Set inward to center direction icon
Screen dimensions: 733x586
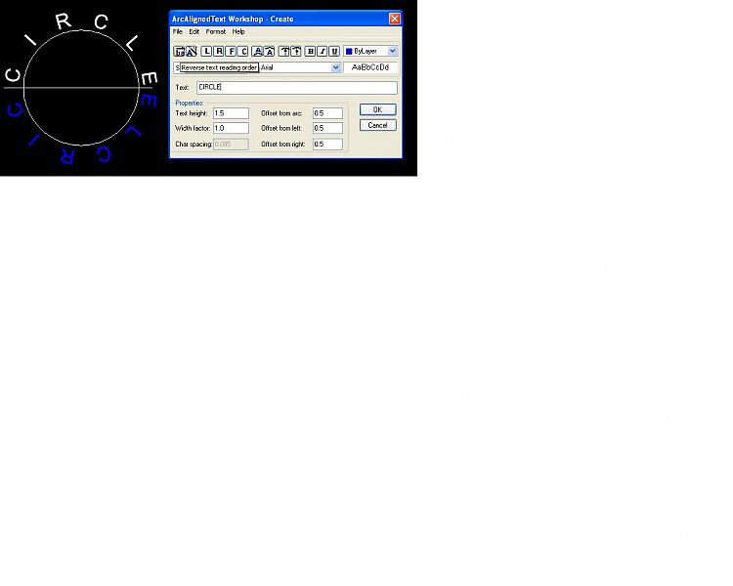[296, 51]
